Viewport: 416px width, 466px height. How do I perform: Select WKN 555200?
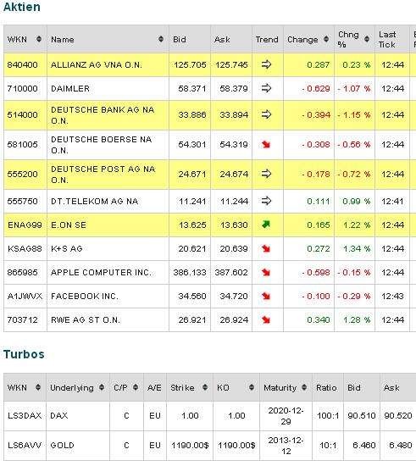23,175
